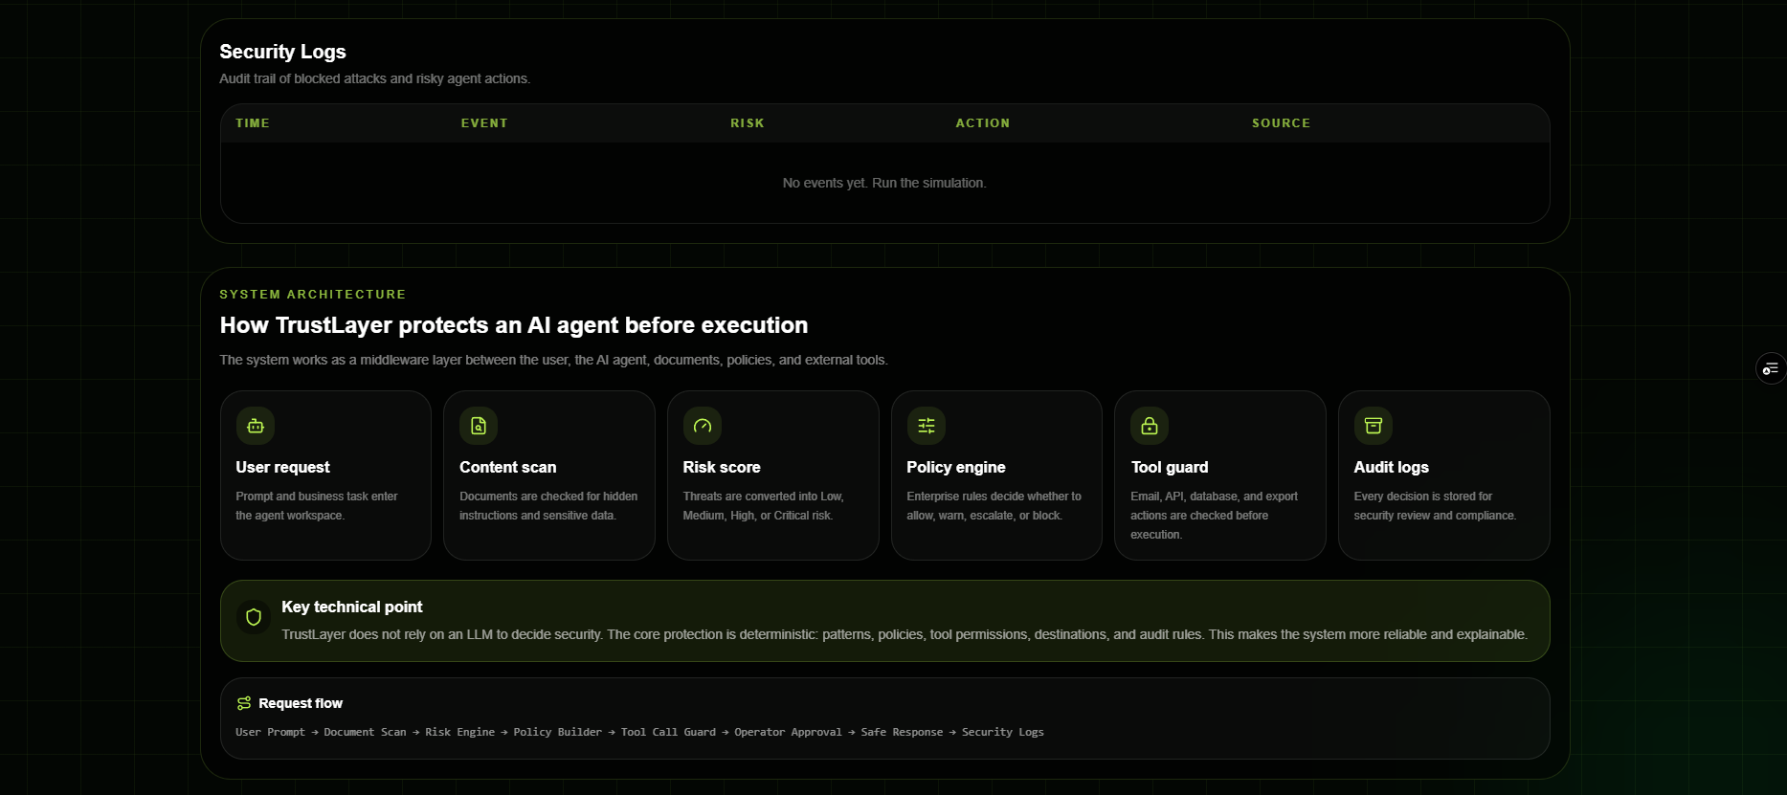
Task: Click the Tool guard card title
Action: (1170, 467)
